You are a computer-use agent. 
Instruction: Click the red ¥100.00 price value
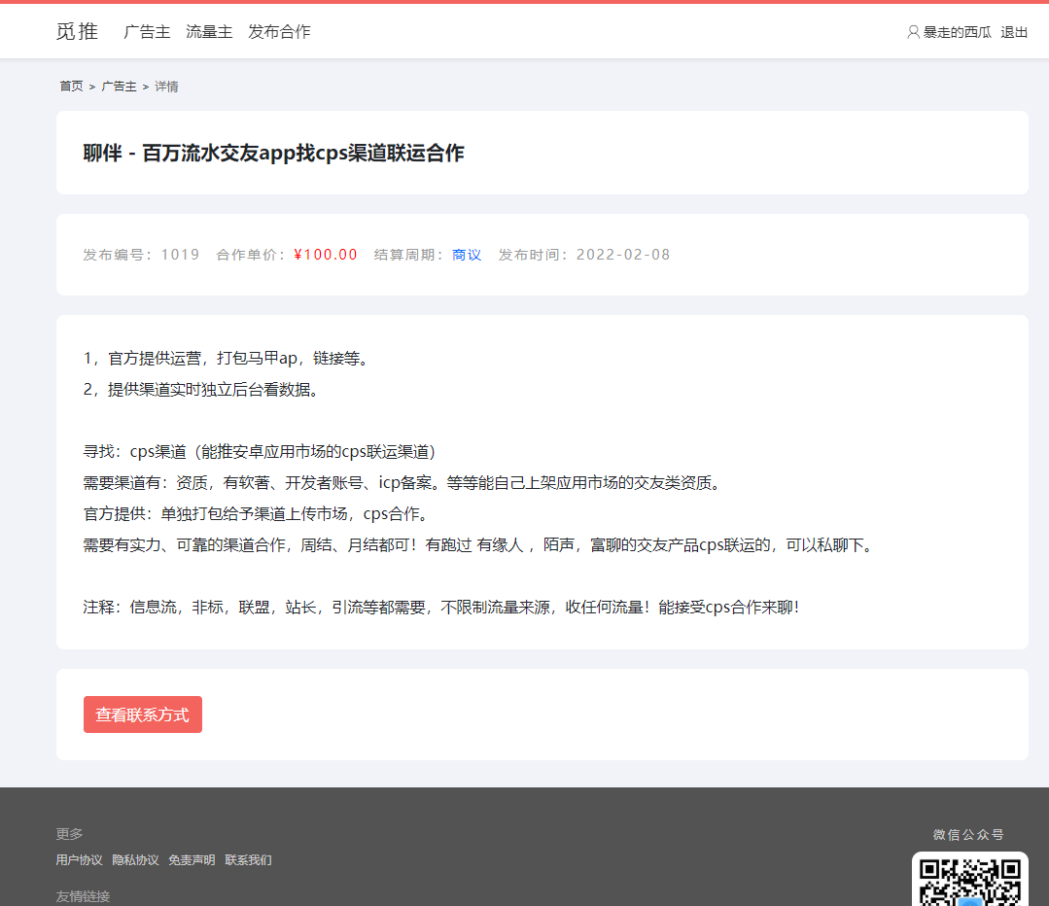pos(326,255)
